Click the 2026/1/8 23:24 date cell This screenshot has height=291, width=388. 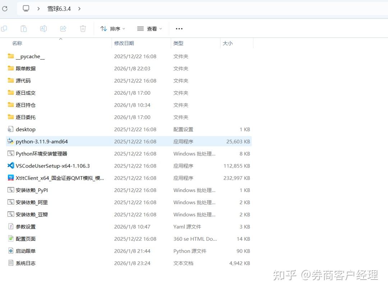[x=132, y=263]
